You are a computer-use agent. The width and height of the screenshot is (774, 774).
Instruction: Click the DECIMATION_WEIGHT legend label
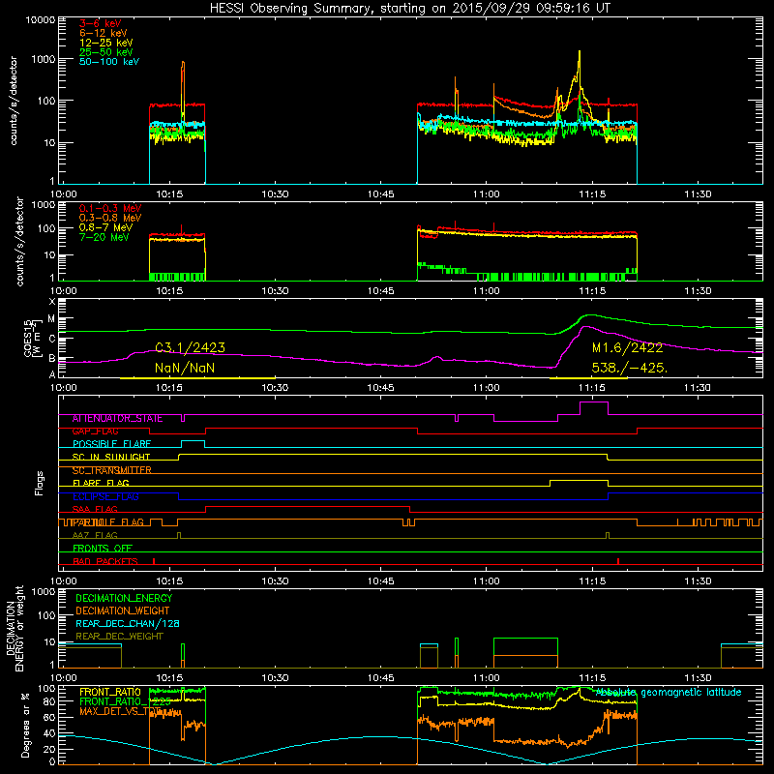(x=123, y=611)
